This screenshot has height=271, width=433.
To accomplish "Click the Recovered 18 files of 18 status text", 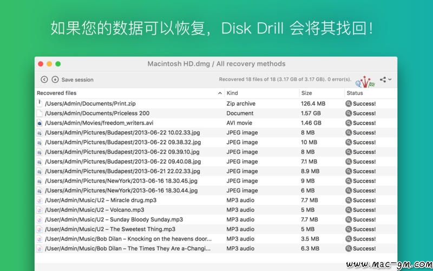I will point(285,79).
